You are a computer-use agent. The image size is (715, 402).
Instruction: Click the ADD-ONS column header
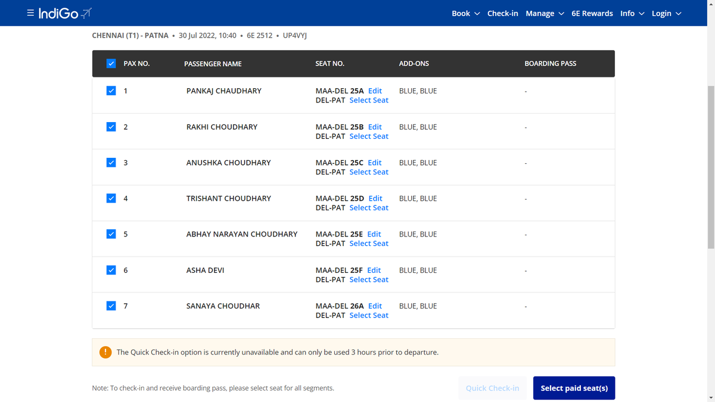[414, 64]
